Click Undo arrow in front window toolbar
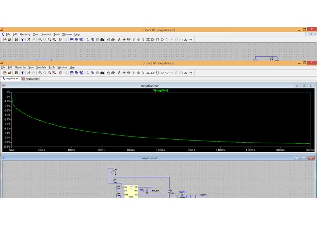317x225 pixels. coord(167,73)
